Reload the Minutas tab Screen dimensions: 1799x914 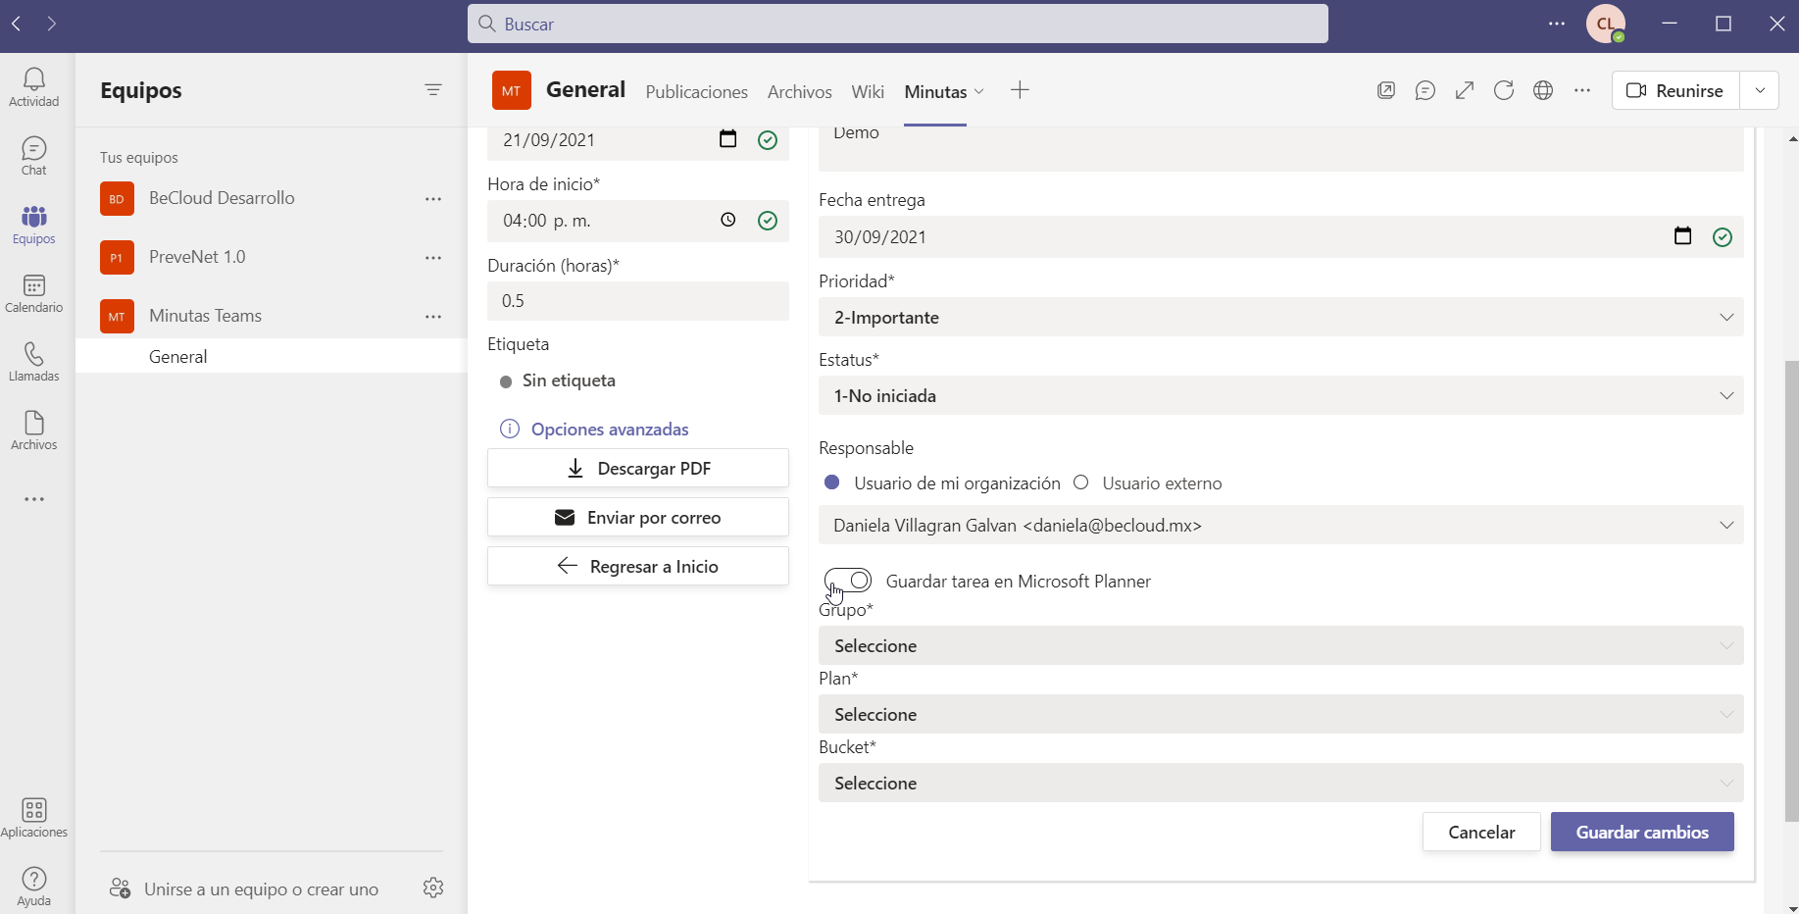1504,90
